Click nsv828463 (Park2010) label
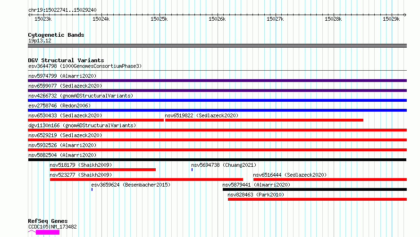The height and width of the screenshot is (237, 420). click(x=256, y=195)
